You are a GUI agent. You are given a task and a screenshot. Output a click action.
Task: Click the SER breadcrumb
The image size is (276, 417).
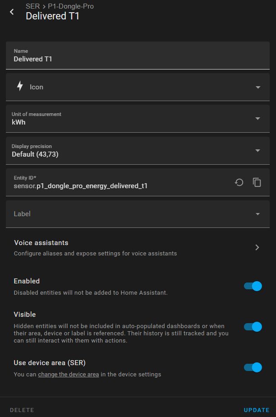tap(32, 6)
